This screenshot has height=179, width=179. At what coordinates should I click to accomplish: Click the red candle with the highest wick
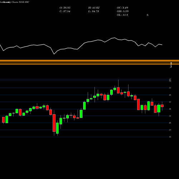[x=118, y=90]
